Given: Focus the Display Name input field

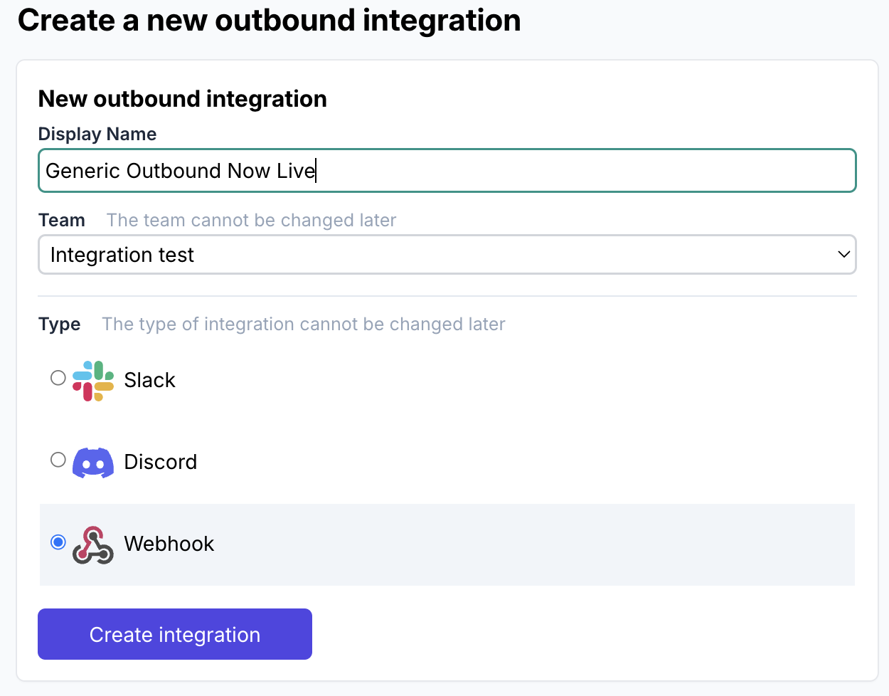Looking at the screenshot, I should (x=447, y=171).
